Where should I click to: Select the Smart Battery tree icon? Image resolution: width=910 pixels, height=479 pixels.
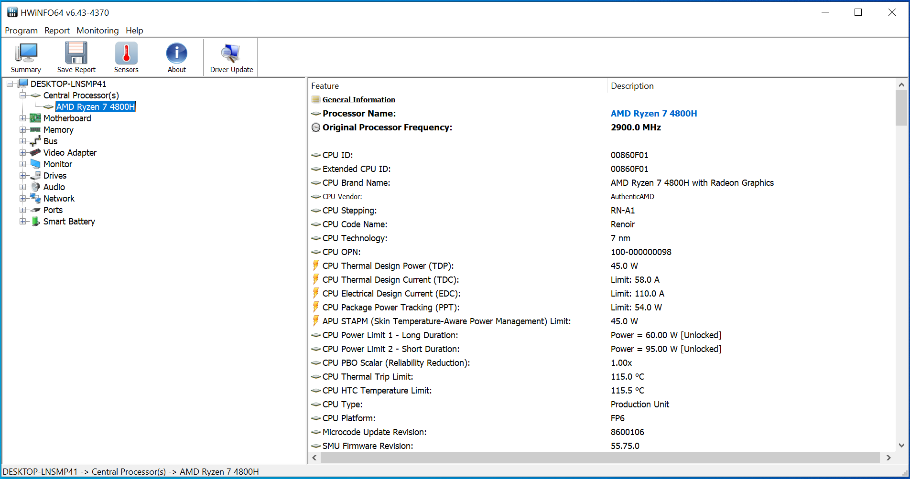pyautogui.click(x=35, y=222)
